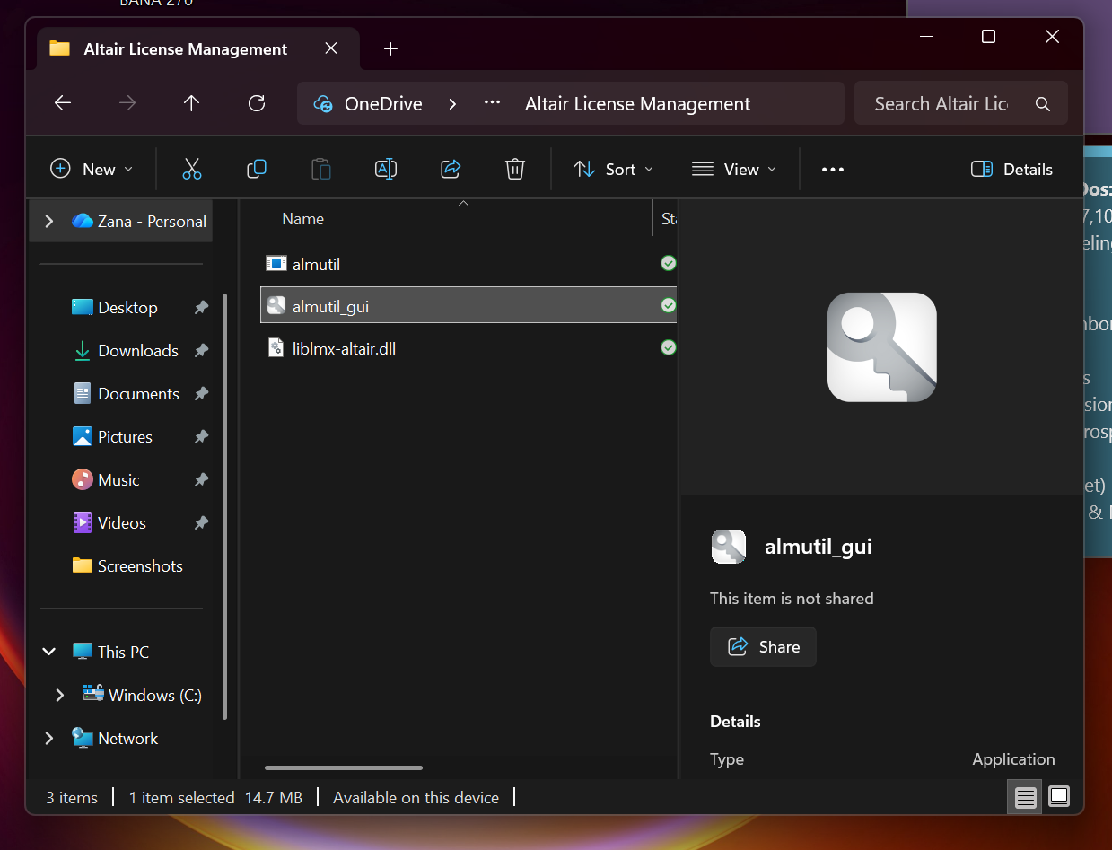The image size is (1112, 850).
Task: Click the small almutil_gui key icon in details pane
Action: pos(728,546)
